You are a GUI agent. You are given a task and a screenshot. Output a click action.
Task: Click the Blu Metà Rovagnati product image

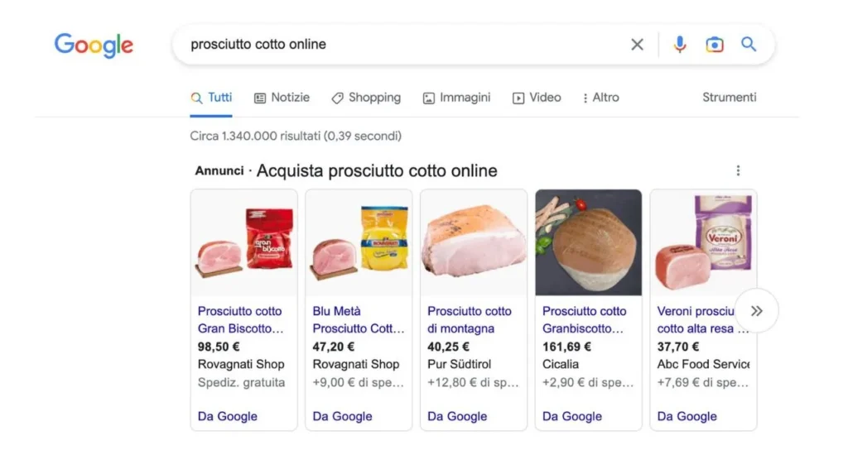(359, 243)
